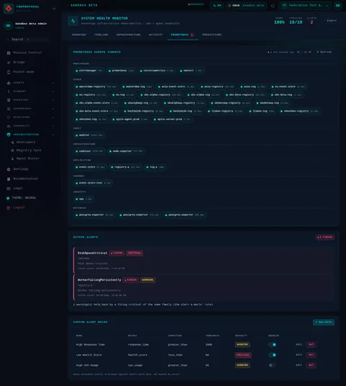The width and height of the screenshot is (346, 386).
Task: Click the alertmanager target chip
Action: (89, 71)
